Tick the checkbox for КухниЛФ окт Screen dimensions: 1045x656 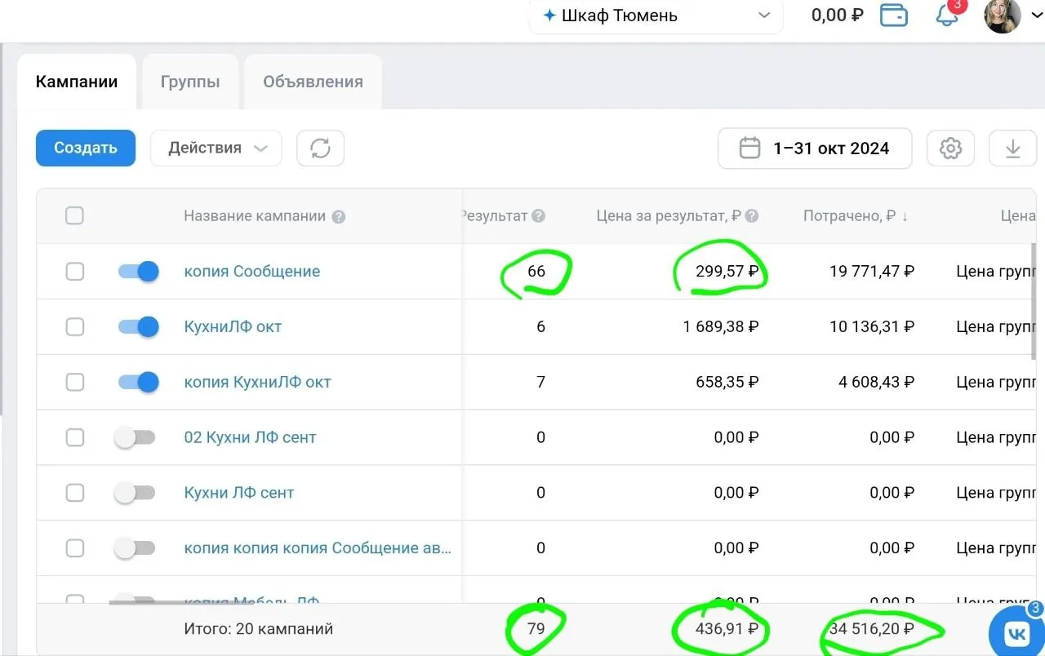(x=74, y=327)
